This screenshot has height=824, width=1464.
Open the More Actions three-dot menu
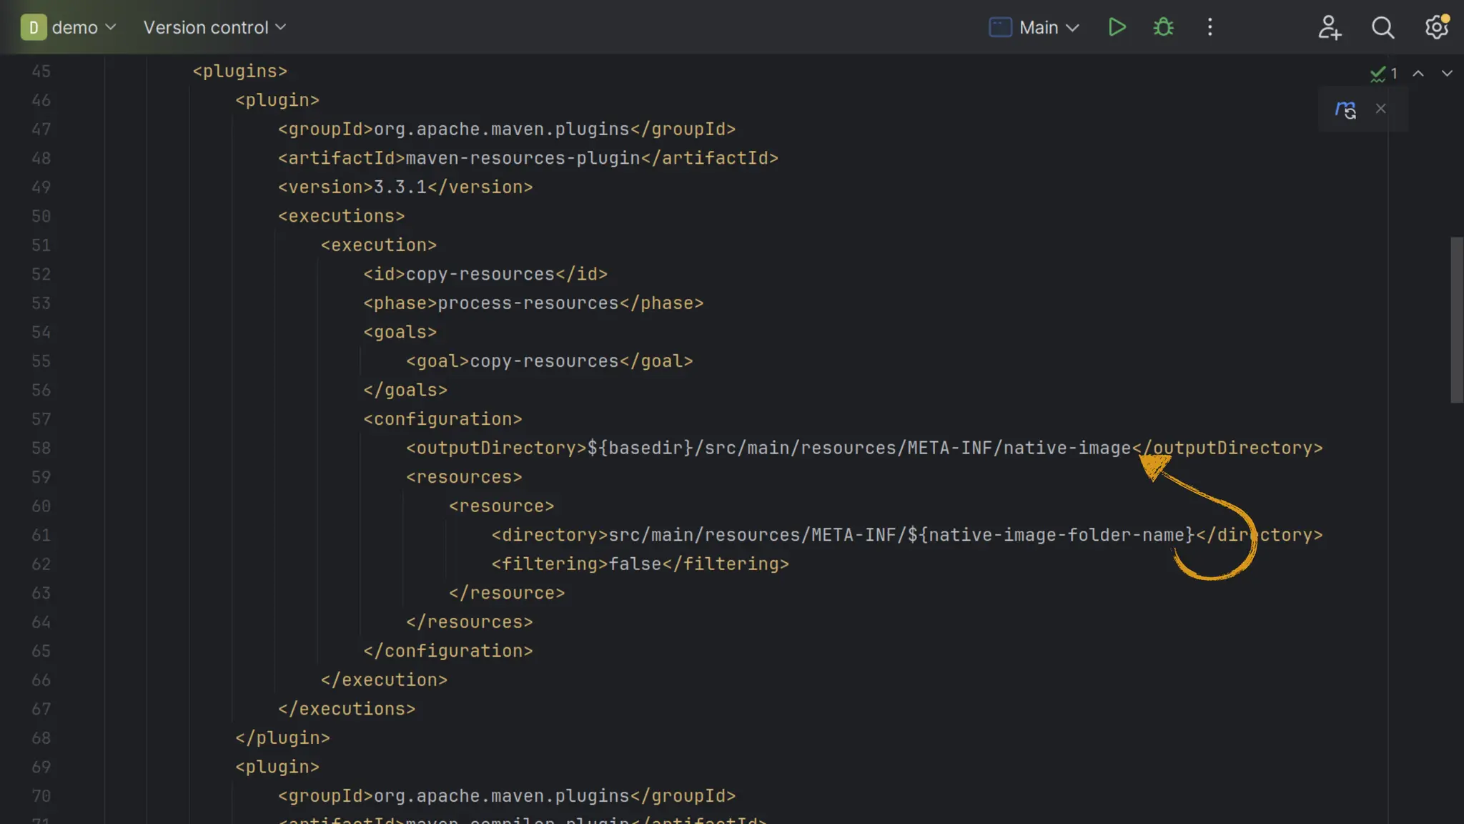pos(1210,27)
